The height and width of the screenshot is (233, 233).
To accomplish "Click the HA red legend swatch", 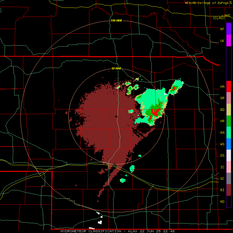I will tap(229, 86).
